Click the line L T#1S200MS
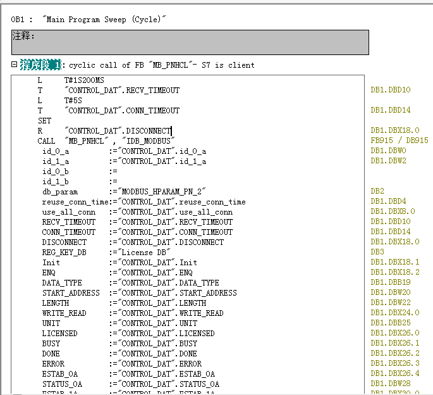Image resolution: width=433 pixels, height=395 pixels. (x=71, y=80)
